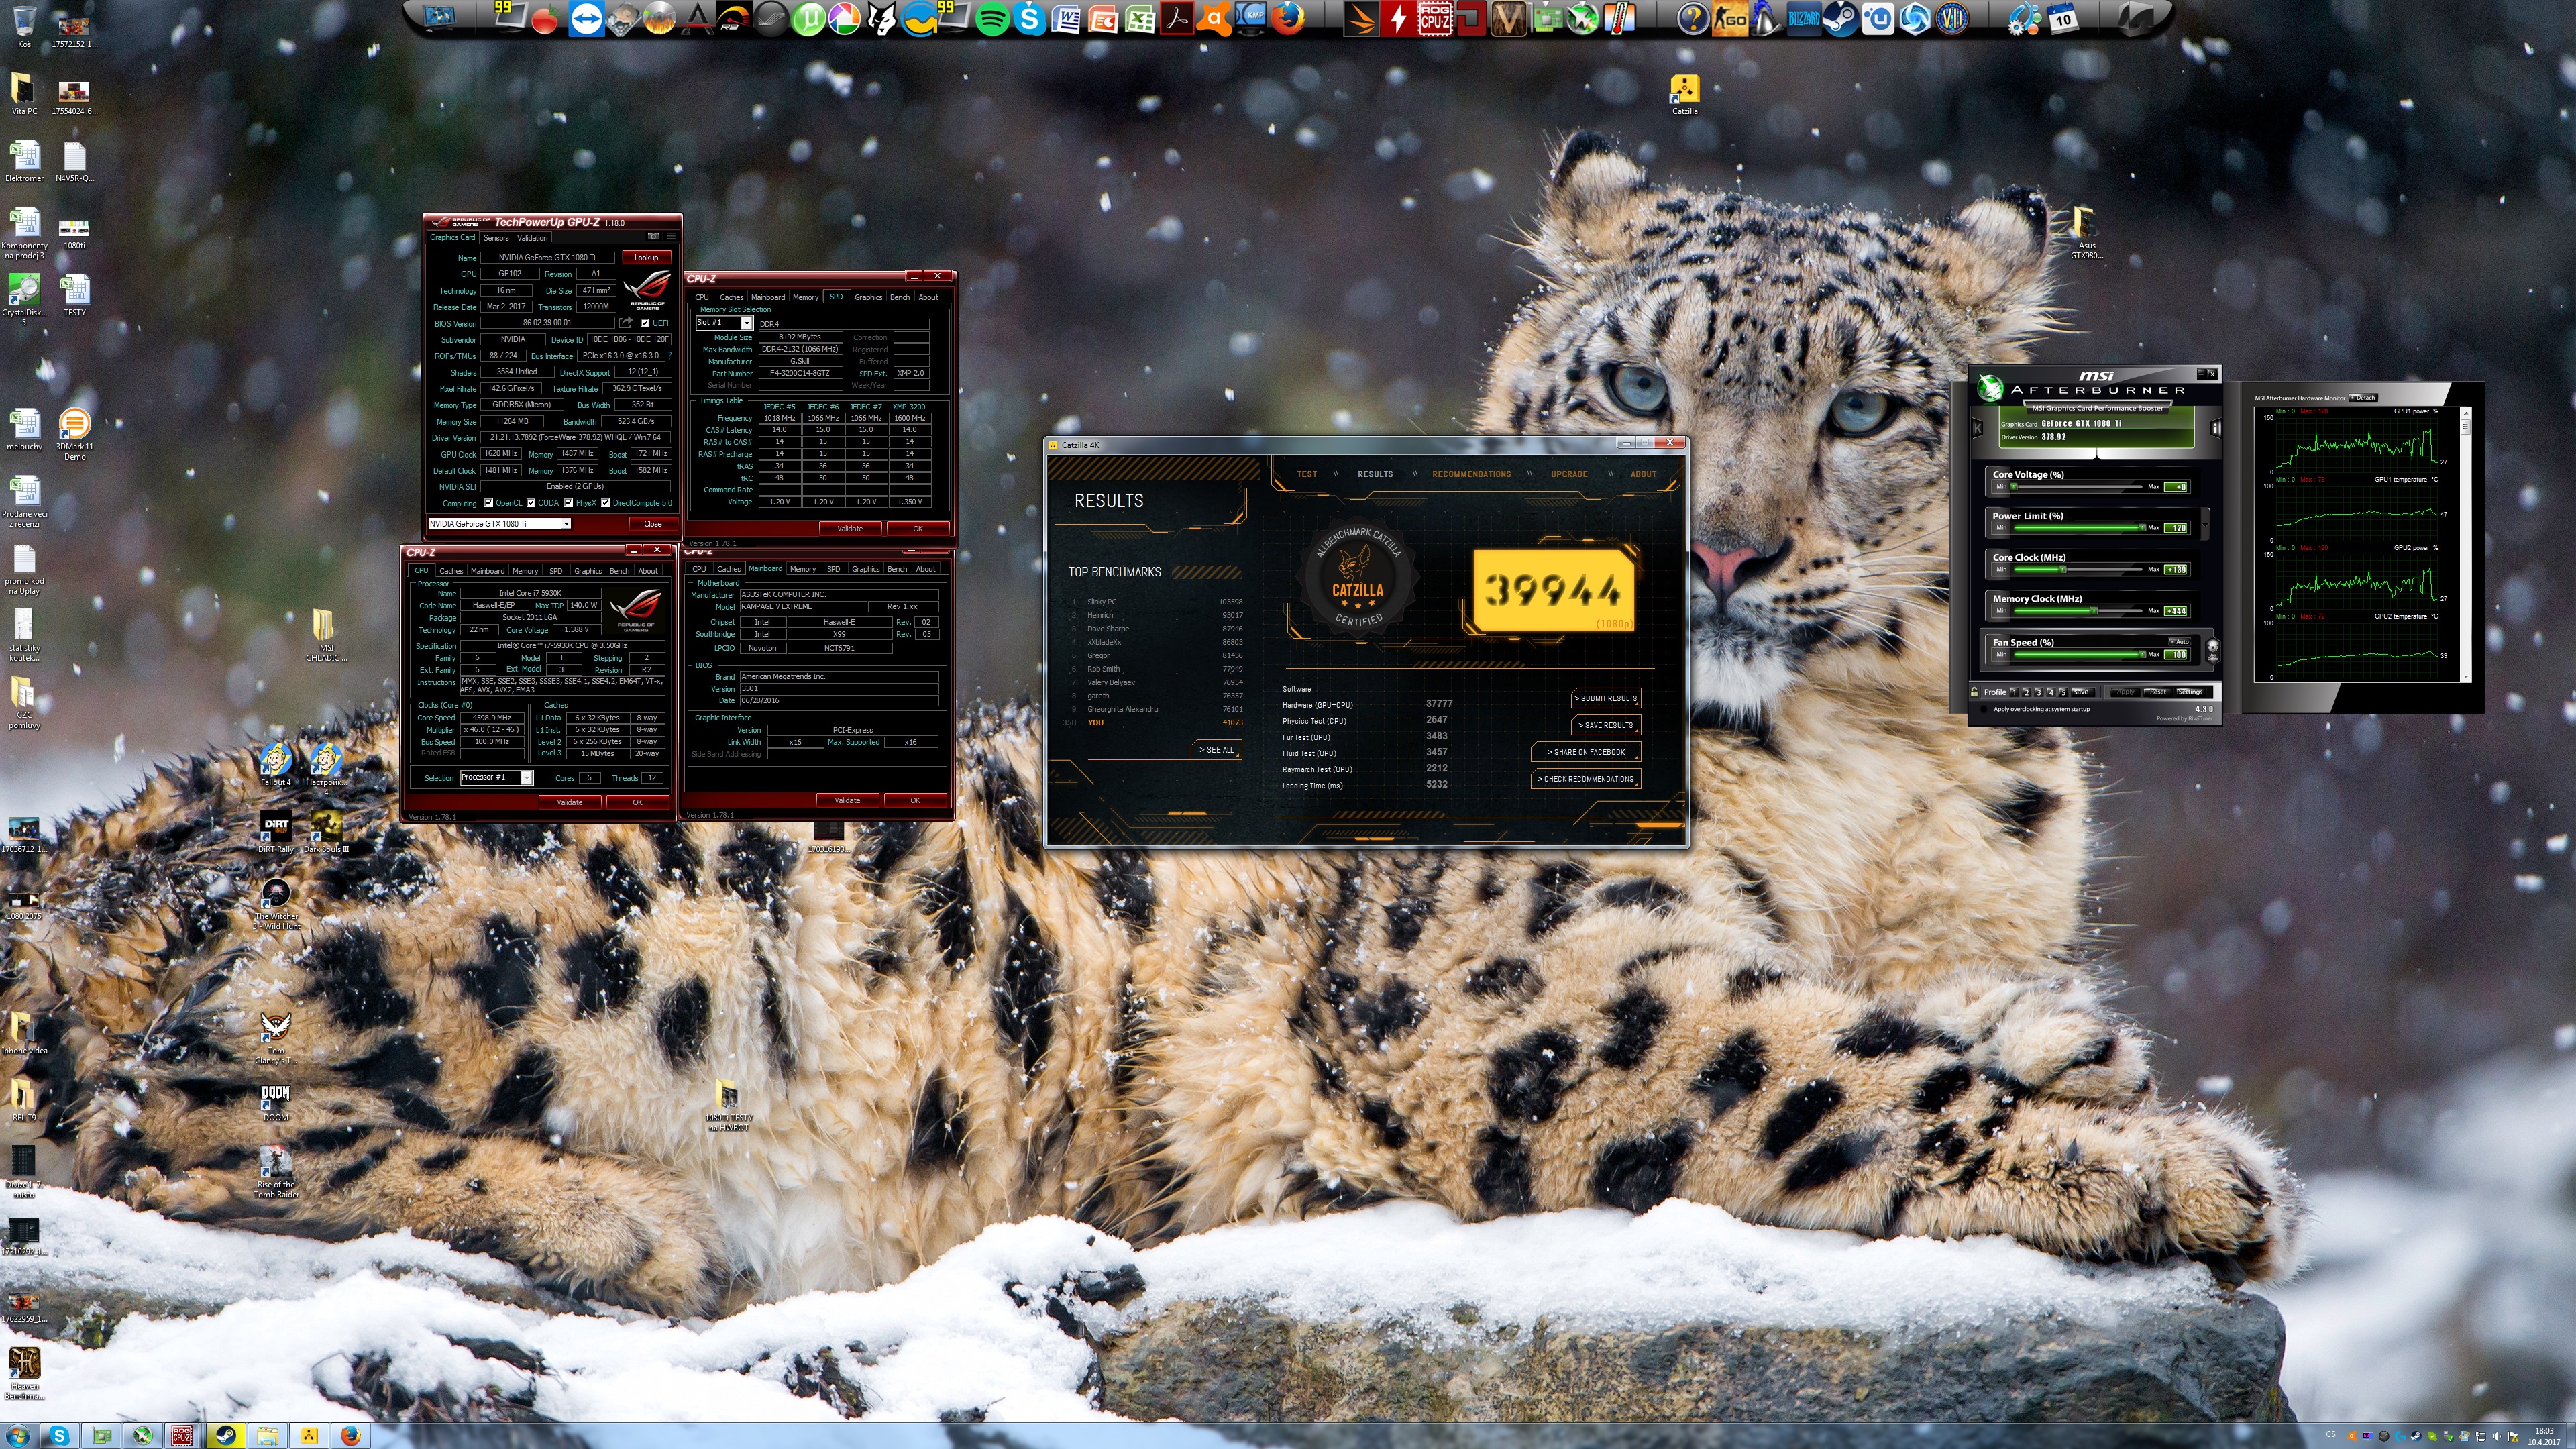Click the Steam icon in the Windows taskbar

pos(225,1436)
